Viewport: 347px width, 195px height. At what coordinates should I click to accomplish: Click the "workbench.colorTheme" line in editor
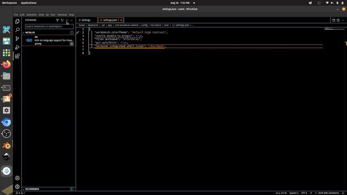131,32
